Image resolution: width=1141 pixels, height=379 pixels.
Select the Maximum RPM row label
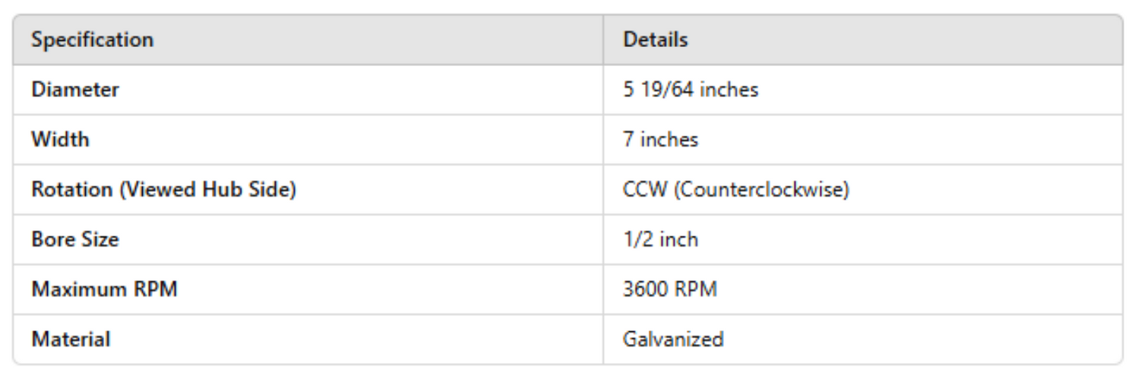tap(104, 289)
